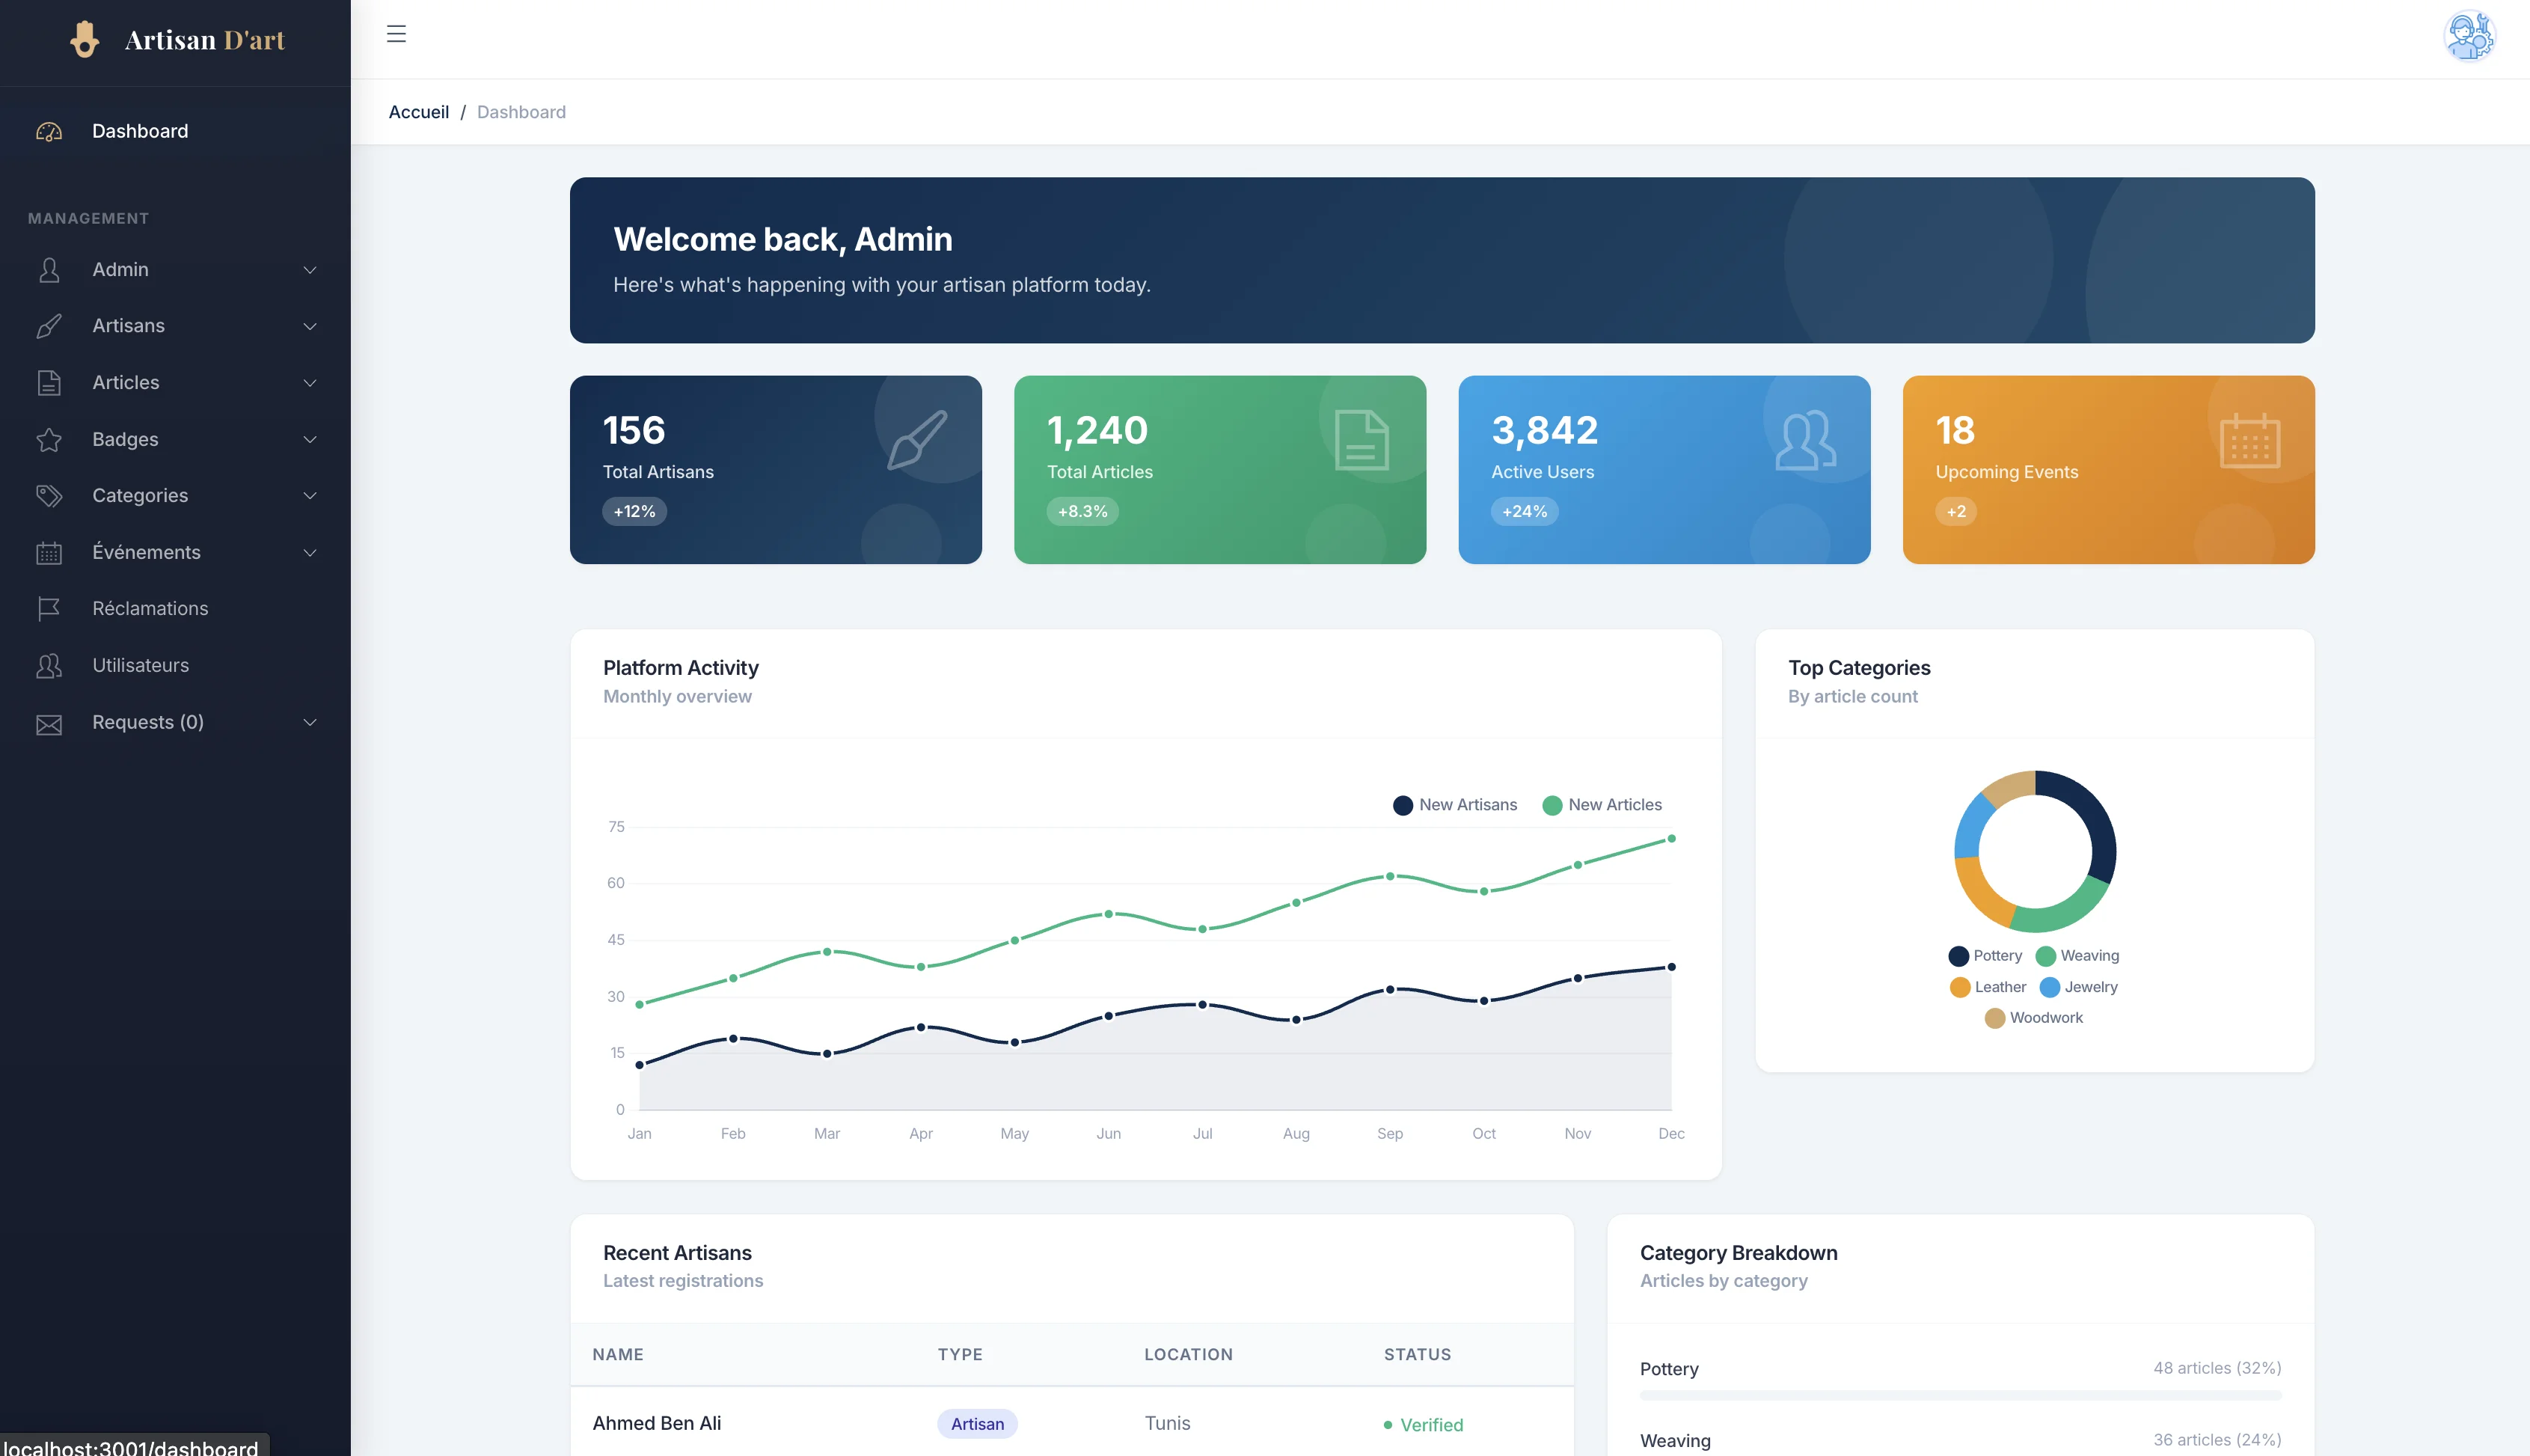2530x1456 pixels.
Task: Click the Événements calendar icon in sidebar
Action: coord(49,553)
